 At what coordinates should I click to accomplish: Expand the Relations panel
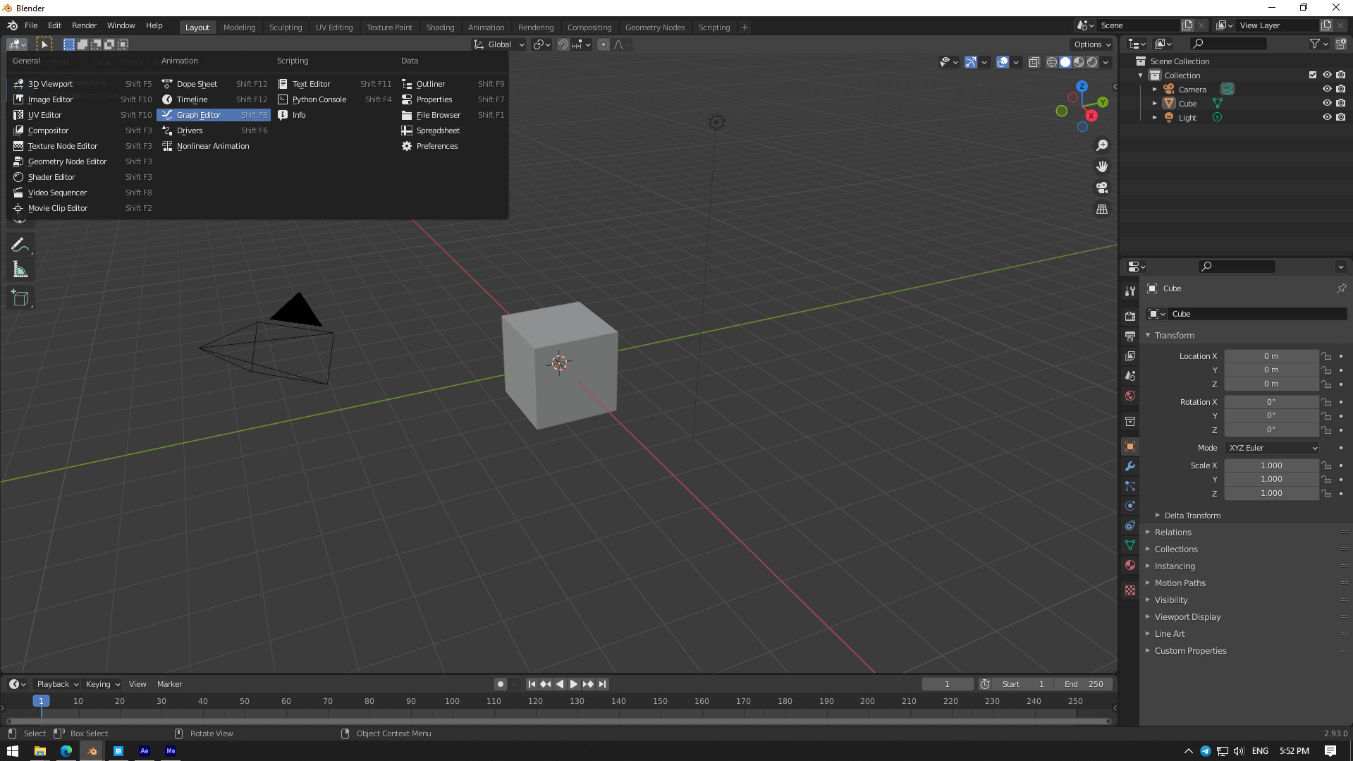[x=1173, y=532]
